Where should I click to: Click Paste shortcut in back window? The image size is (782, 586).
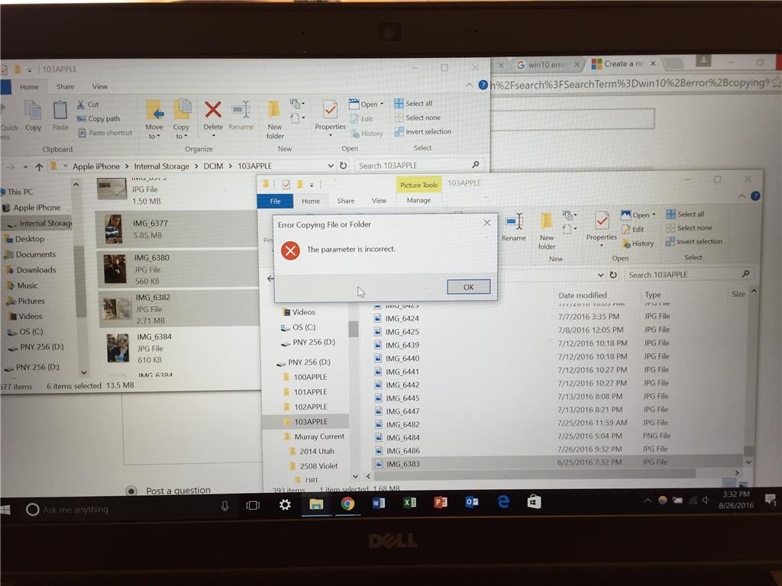point(105,133)
